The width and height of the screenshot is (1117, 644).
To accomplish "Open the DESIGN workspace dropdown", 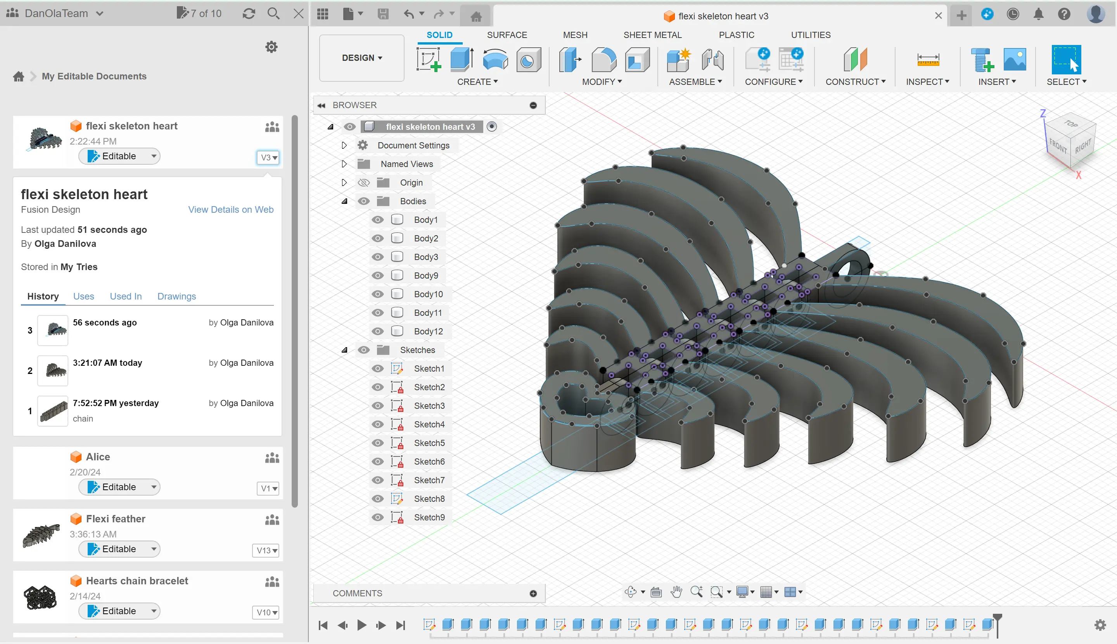I will click(362, 58).
